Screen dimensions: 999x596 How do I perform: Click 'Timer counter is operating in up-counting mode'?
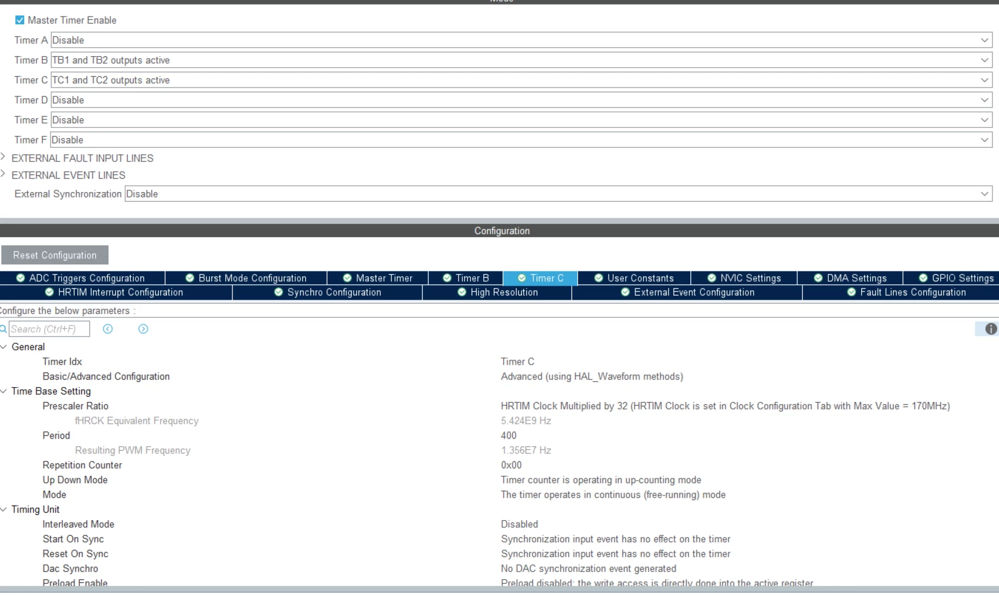[601, 480]
